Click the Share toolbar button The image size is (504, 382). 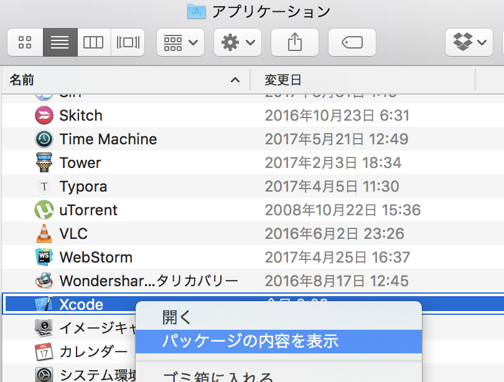coord(295,42)
